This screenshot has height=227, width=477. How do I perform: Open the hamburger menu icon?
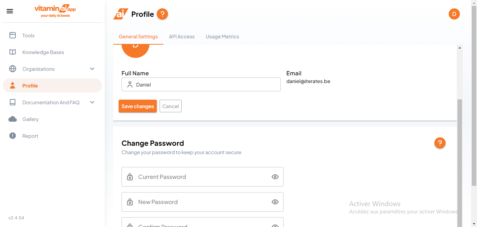tap(9, 11)
